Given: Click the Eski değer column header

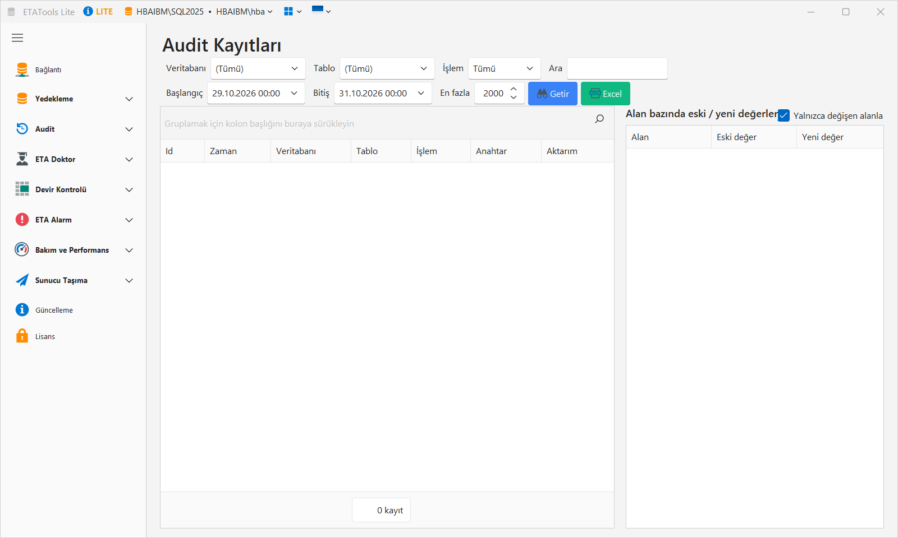Looking at the screenshot, I should 754,137.
